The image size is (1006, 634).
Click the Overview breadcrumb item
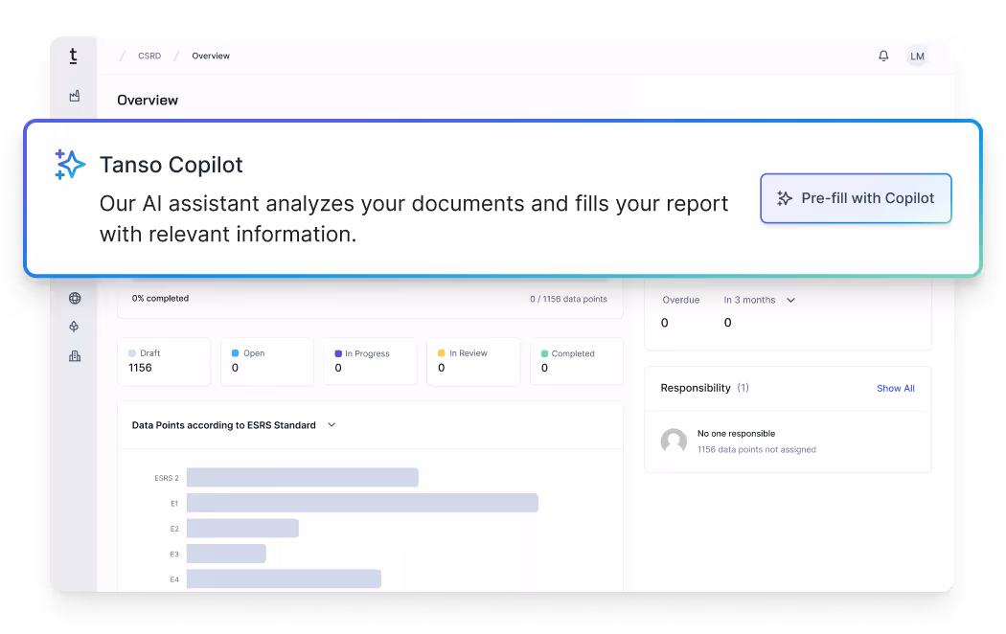point(211,56)
